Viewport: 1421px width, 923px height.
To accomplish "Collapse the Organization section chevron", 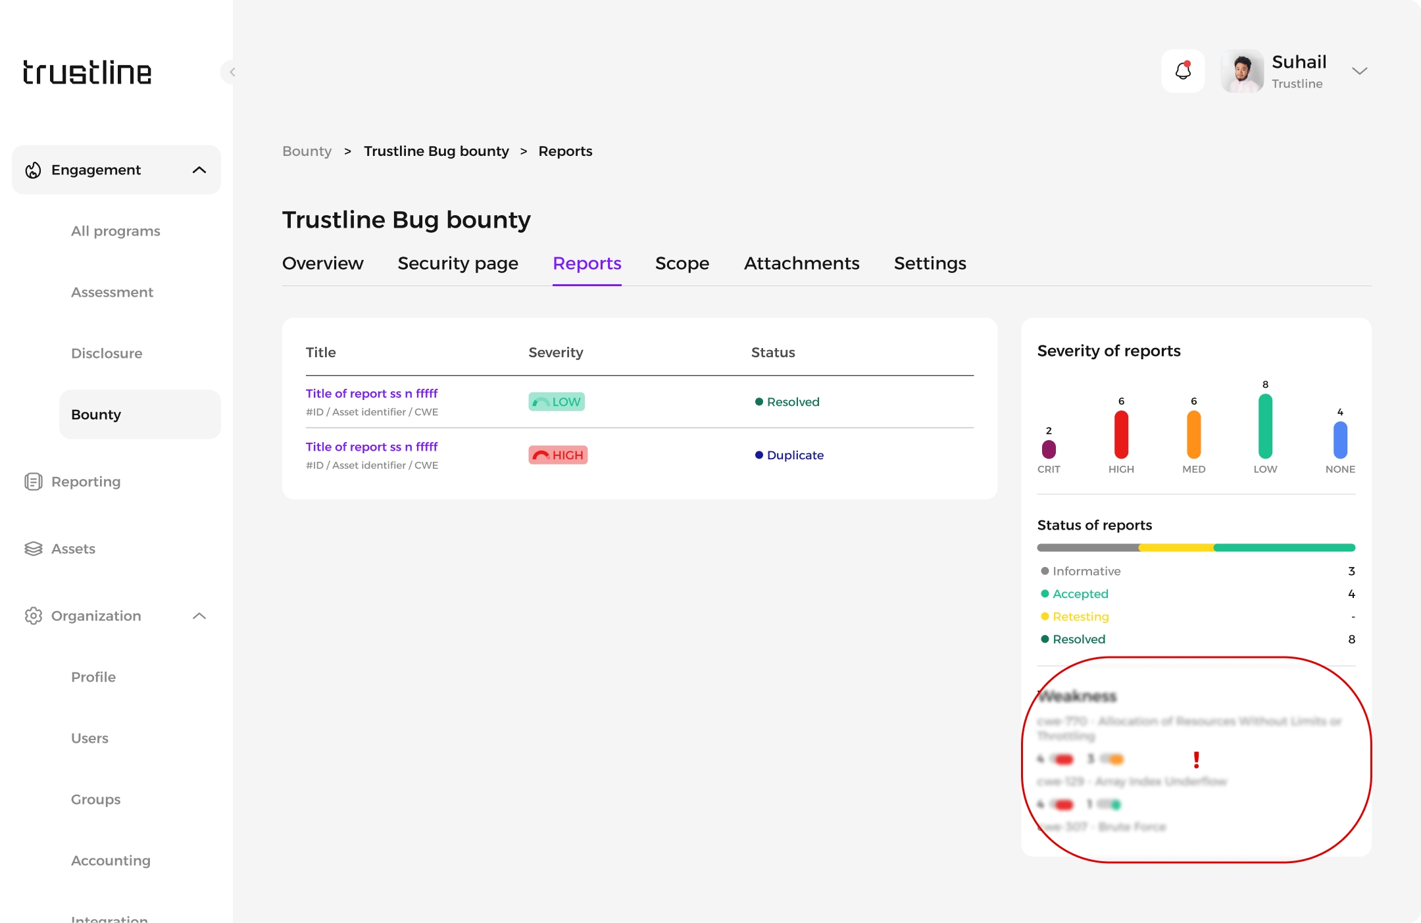I will (199, 616).
